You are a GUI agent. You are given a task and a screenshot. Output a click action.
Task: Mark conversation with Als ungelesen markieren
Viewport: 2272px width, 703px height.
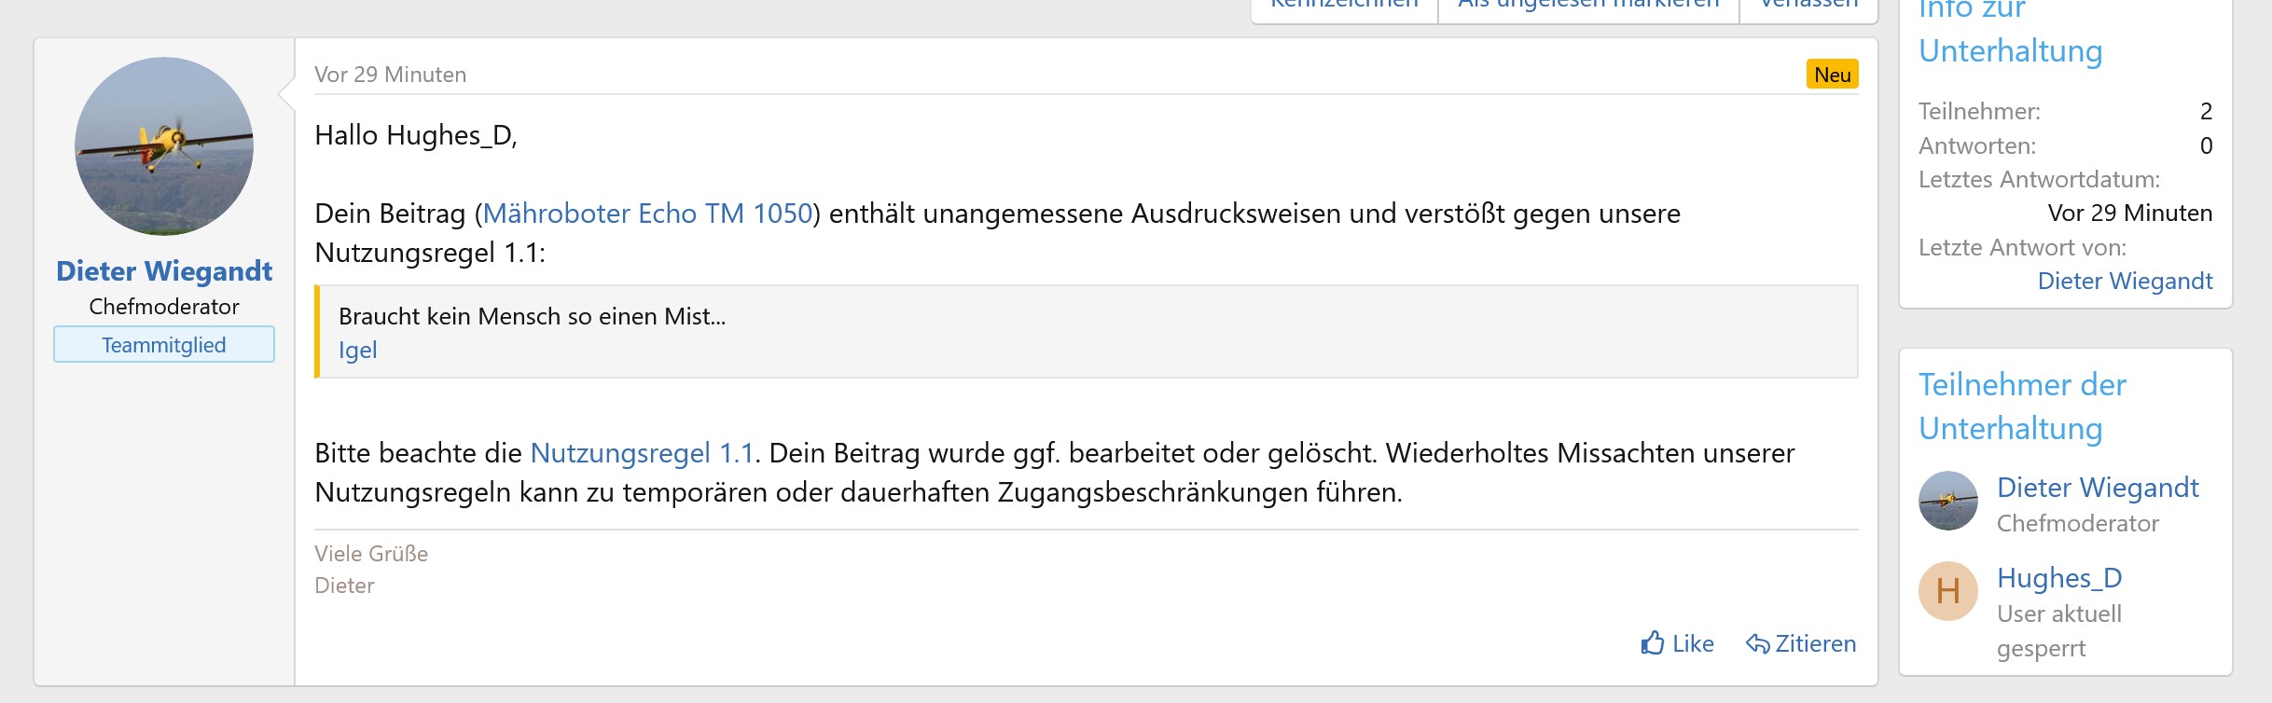click(x=1588, y=6)
